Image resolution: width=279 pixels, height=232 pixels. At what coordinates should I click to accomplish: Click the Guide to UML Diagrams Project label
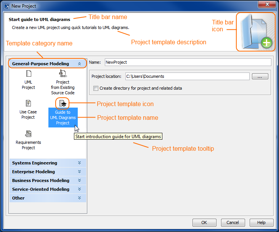coord(63,118)
